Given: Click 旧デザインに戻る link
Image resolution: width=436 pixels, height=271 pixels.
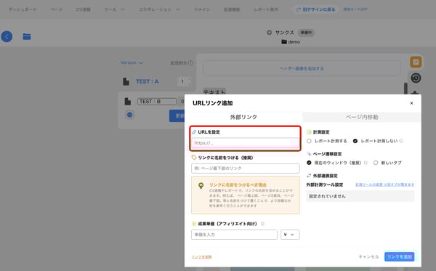Looking at the screenshot, I should click(315, 9).
